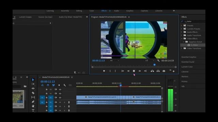The height and width of the screenshot is (122, 218).
Task: Add a marker from the timeline toolbar
Action: point(59,85)
